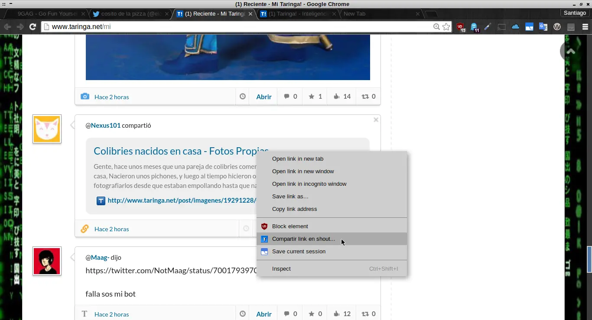Like the Maag- shout with 12 likes

coord(342,314)
